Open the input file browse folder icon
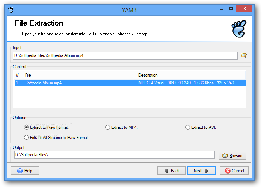This screenshot has height=188, width=262. (243, 55)
